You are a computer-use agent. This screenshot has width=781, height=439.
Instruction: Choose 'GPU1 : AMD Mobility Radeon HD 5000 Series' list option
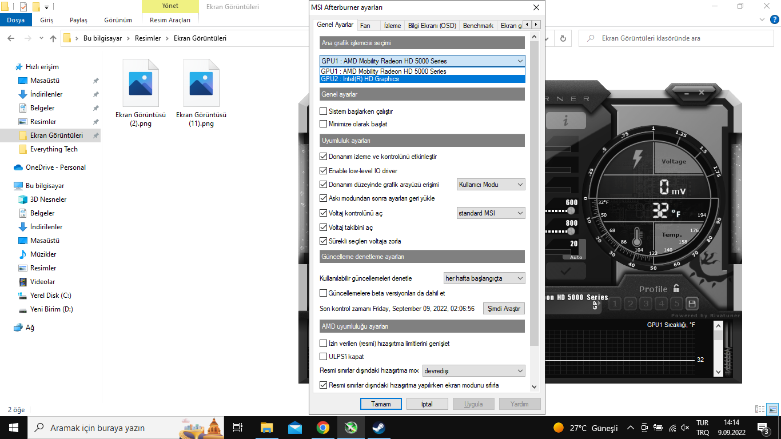pos(422,71)
